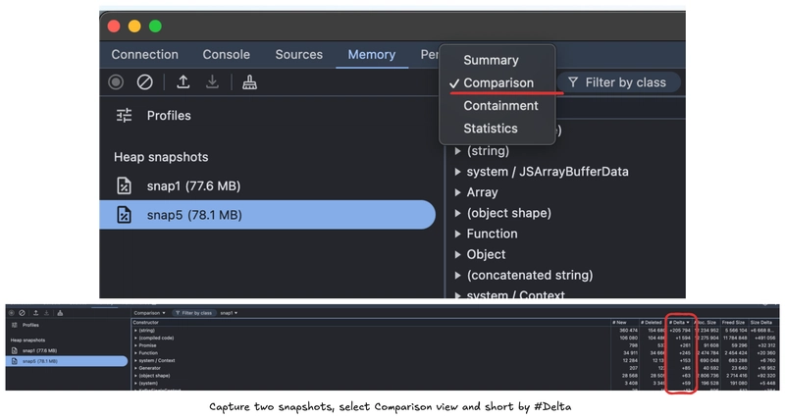Click the collect garbage broom icon in the top toolbar
Viewport: 785px width, 419px height.
pyautogui.click(x=250, y=82)
